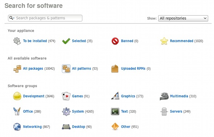This screenshot has height=137, width=214.
Task: Click the orange diamond Other icon
Action: 115,127
